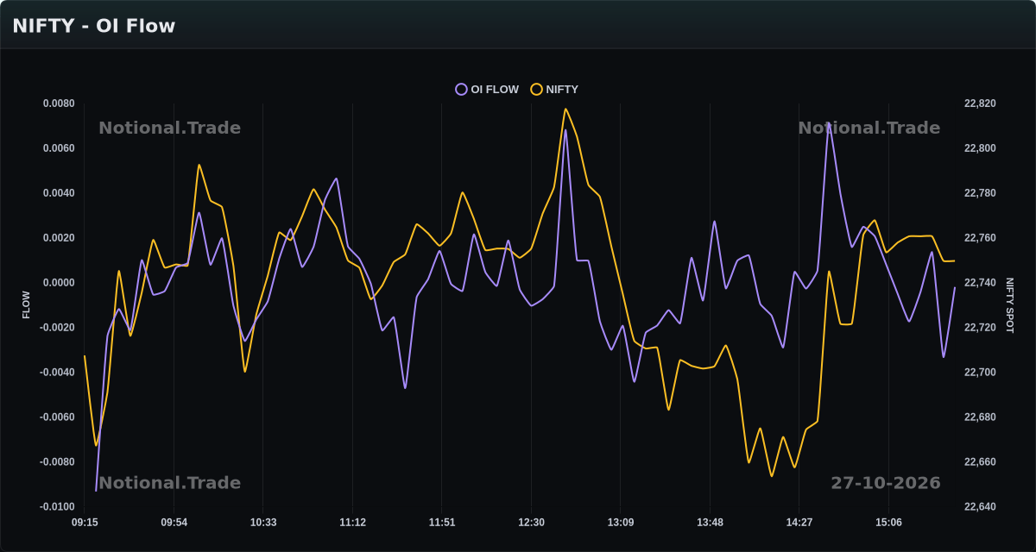1036x552 pixels.
Task: Click the 22,740 spot axis value
Action: 980,283
